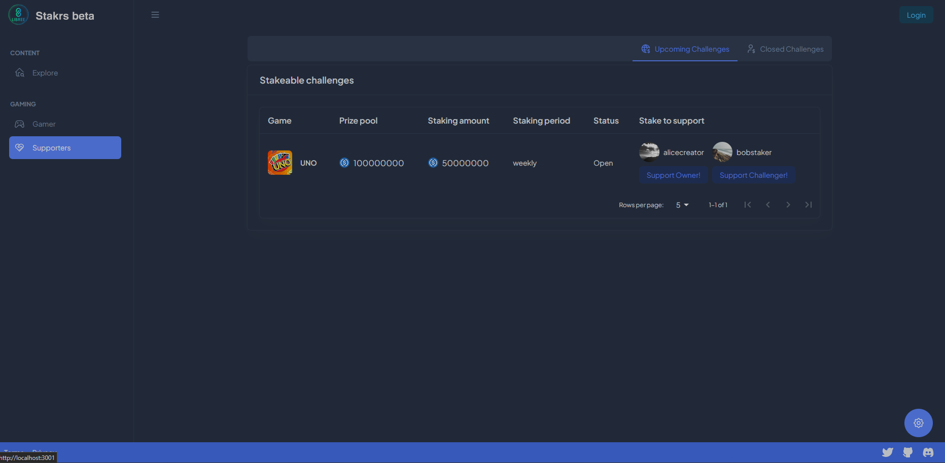Click the coin icon beside prize pool 100000000

click(344, 163)
